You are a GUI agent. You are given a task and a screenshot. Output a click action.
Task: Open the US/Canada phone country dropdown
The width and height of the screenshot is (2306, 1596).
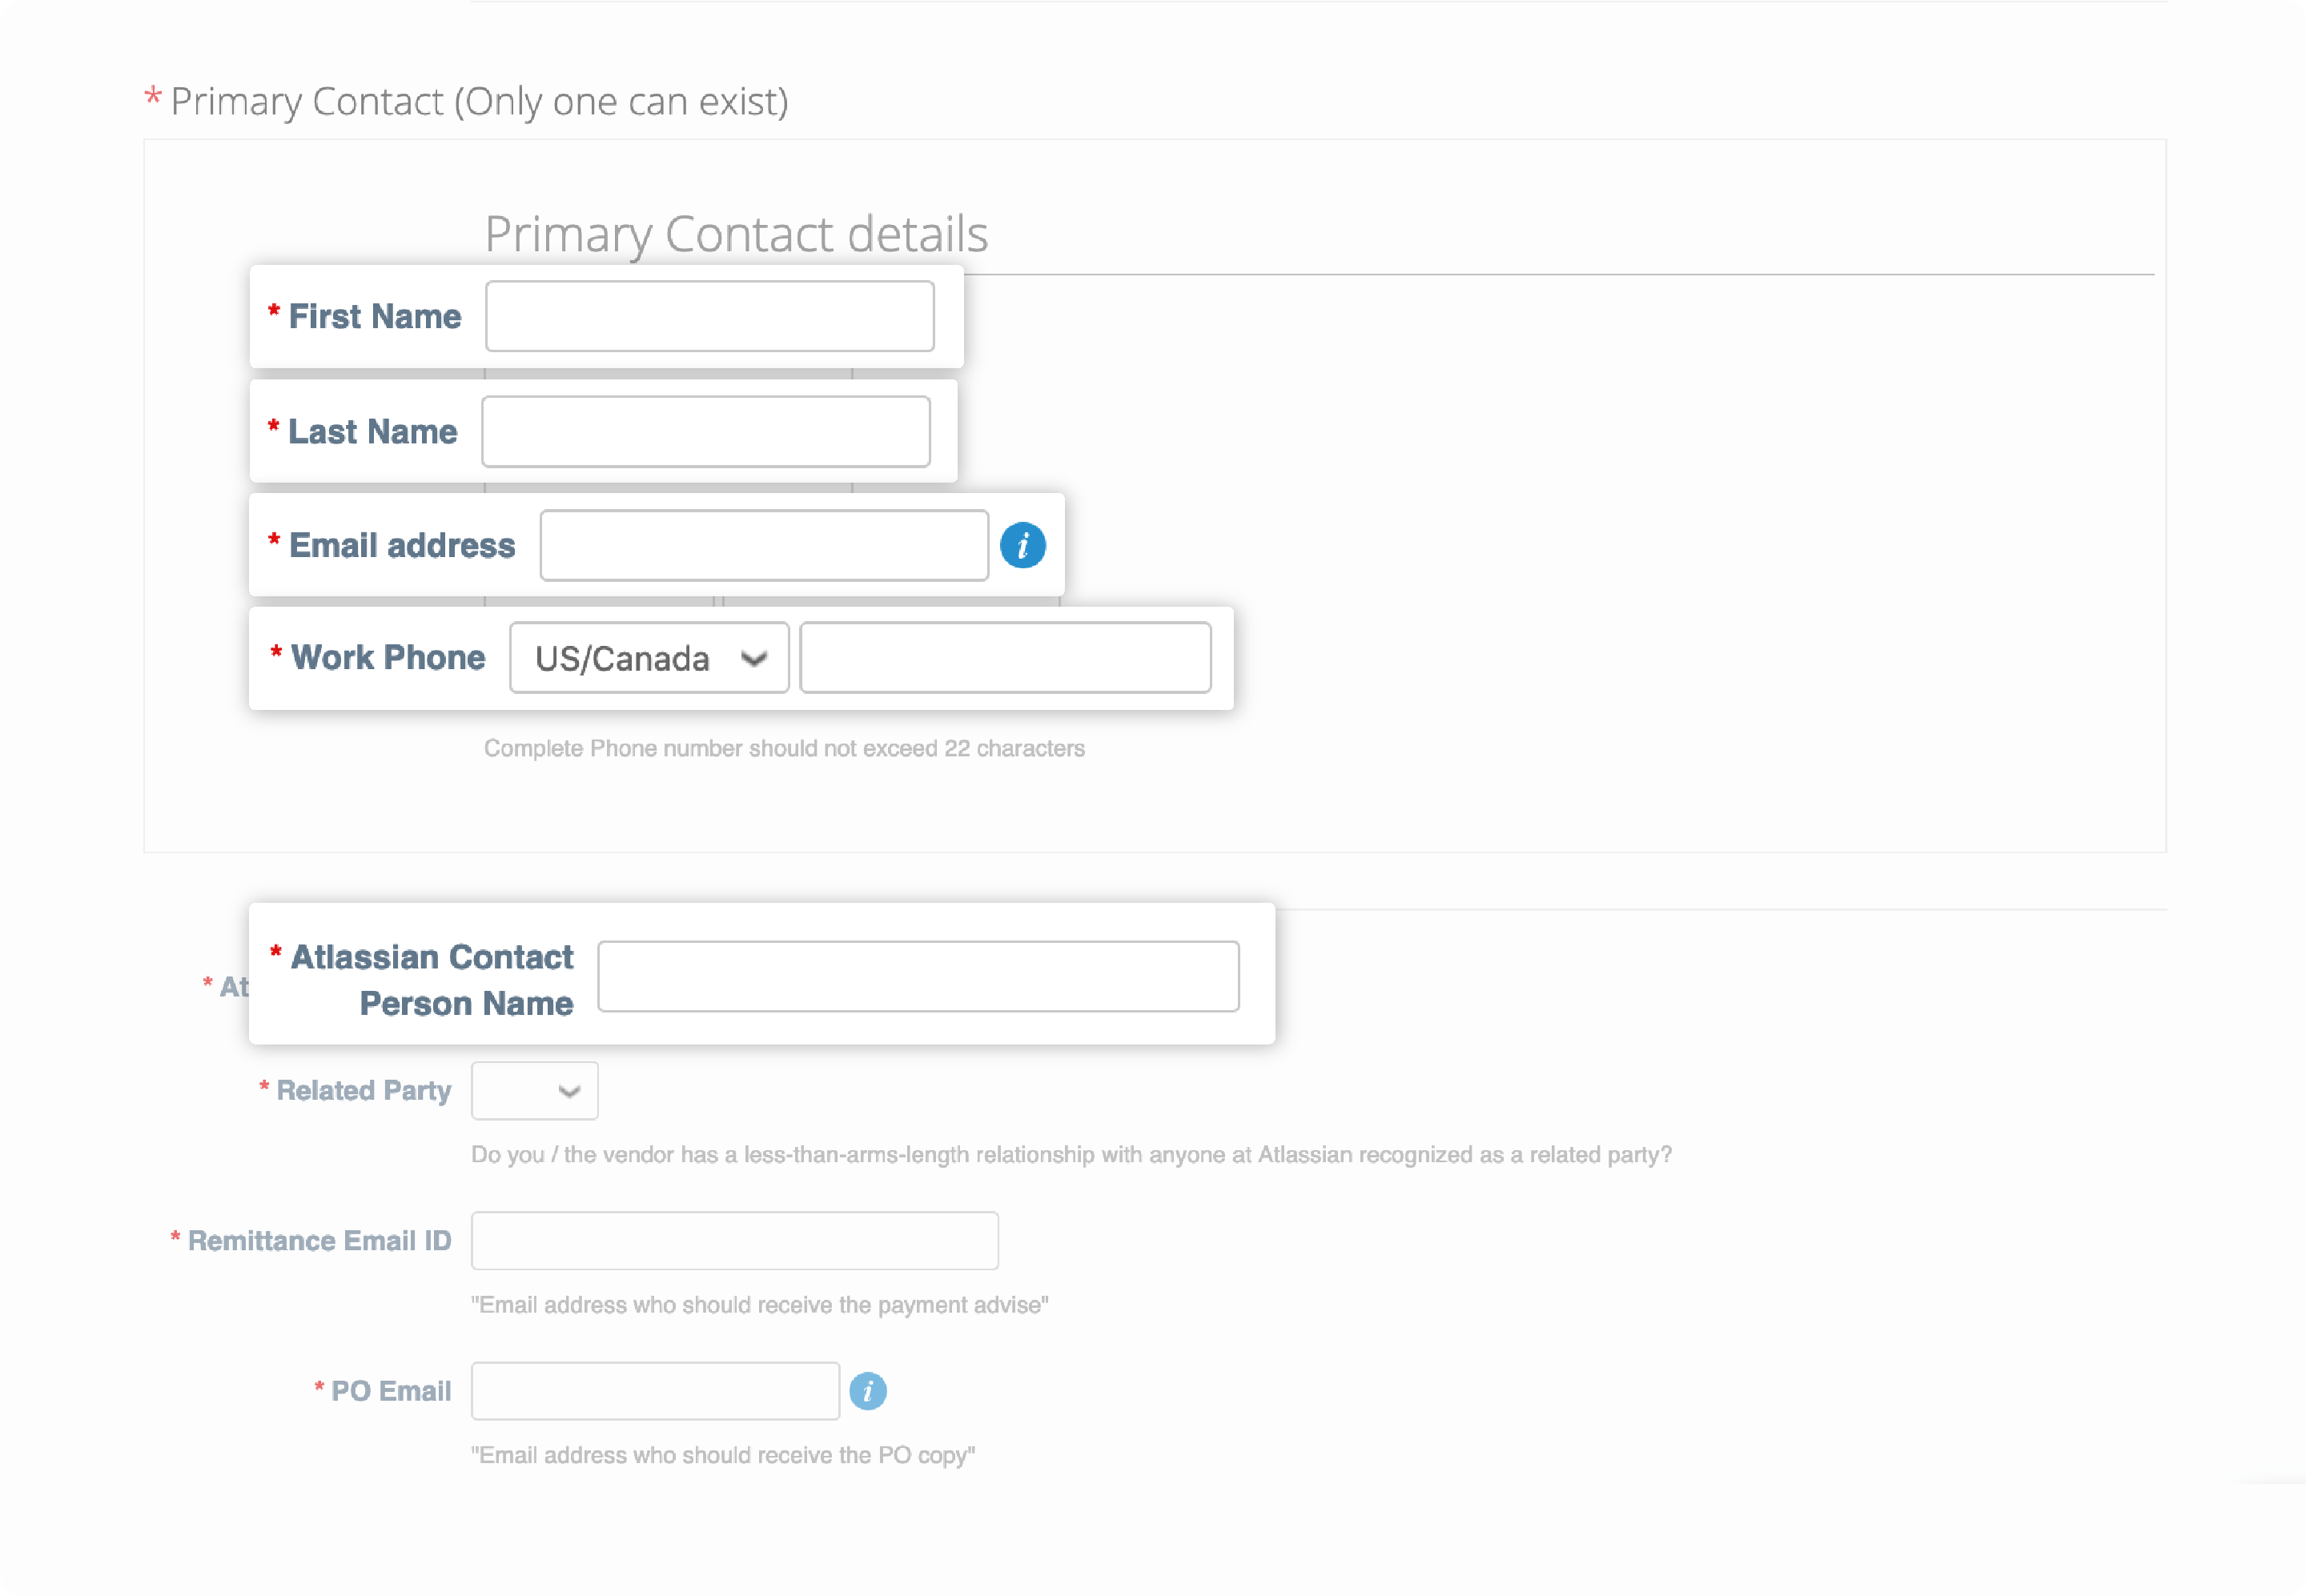click(649, 658)
